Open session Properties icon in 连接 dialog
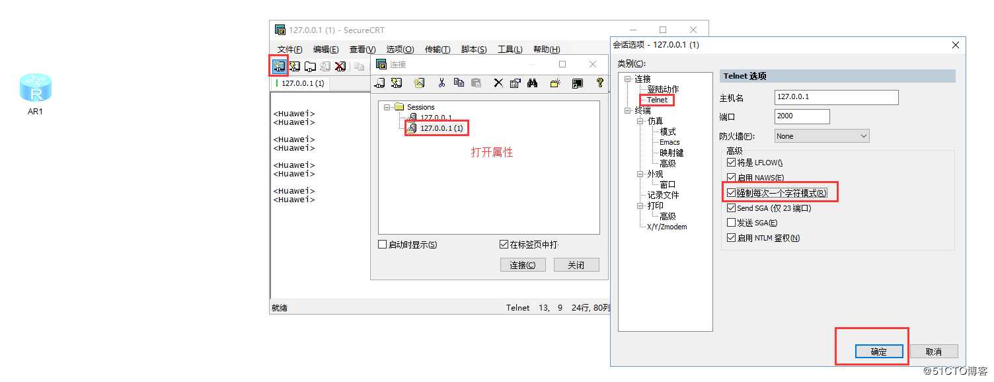 [x=516, y=83]
